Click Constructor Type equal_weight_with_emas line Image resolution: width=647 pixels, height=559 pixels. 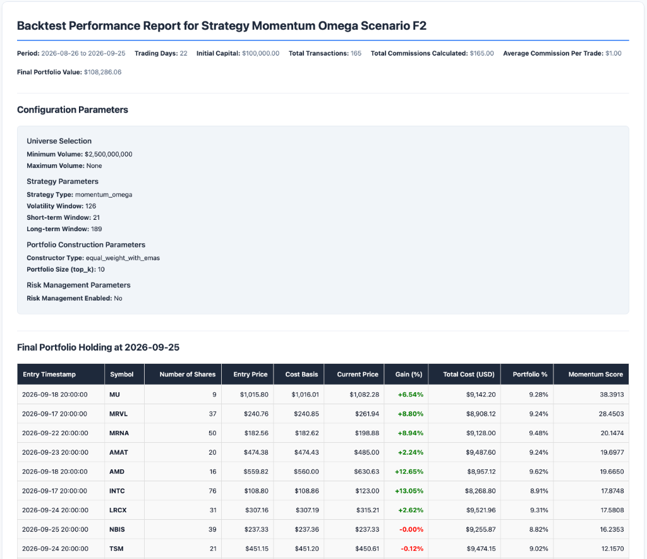[94, 258]
